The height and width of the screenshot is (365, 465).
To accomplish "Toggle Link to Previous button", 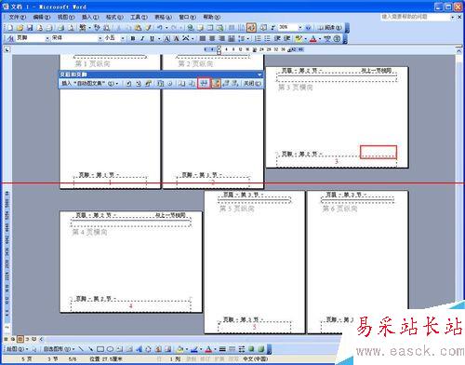I will pyautogui.click(x=204, y=83).
